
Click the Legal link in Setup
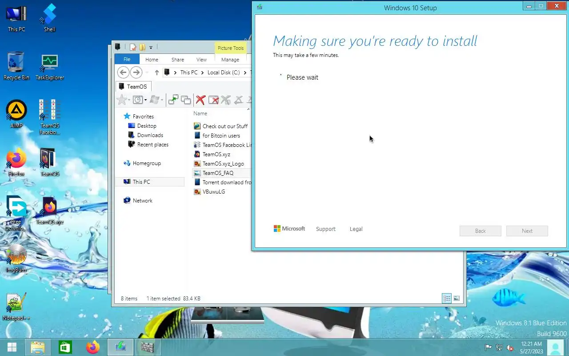[356, 229]
